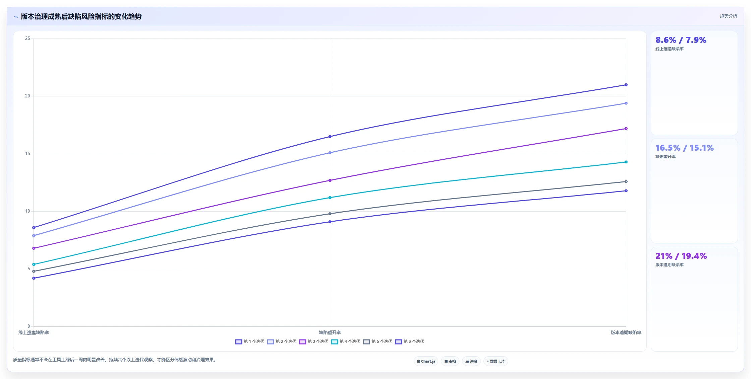
Task: Click iteration 3 data point at 版本逾期缺陷率
Action: [626, 129]
